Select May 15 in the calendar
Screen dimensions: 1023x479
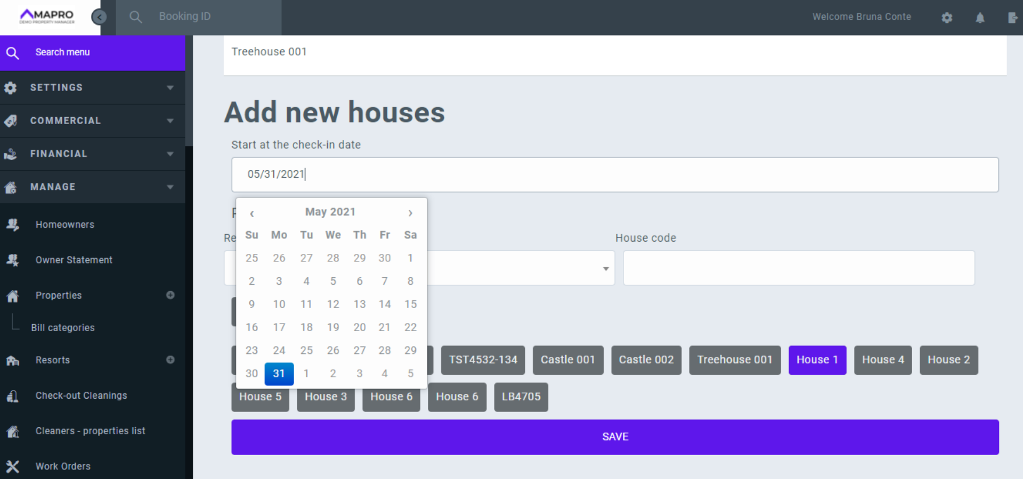click(410, 304)
